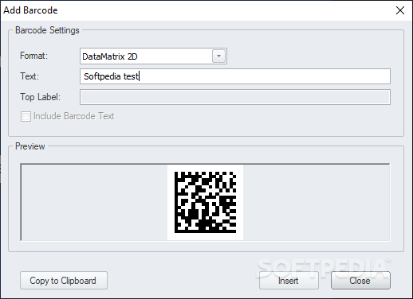Click Copy to Clipboard button
Screen dimensions: 413x299
pyautogui.click(x=64, y=281)
